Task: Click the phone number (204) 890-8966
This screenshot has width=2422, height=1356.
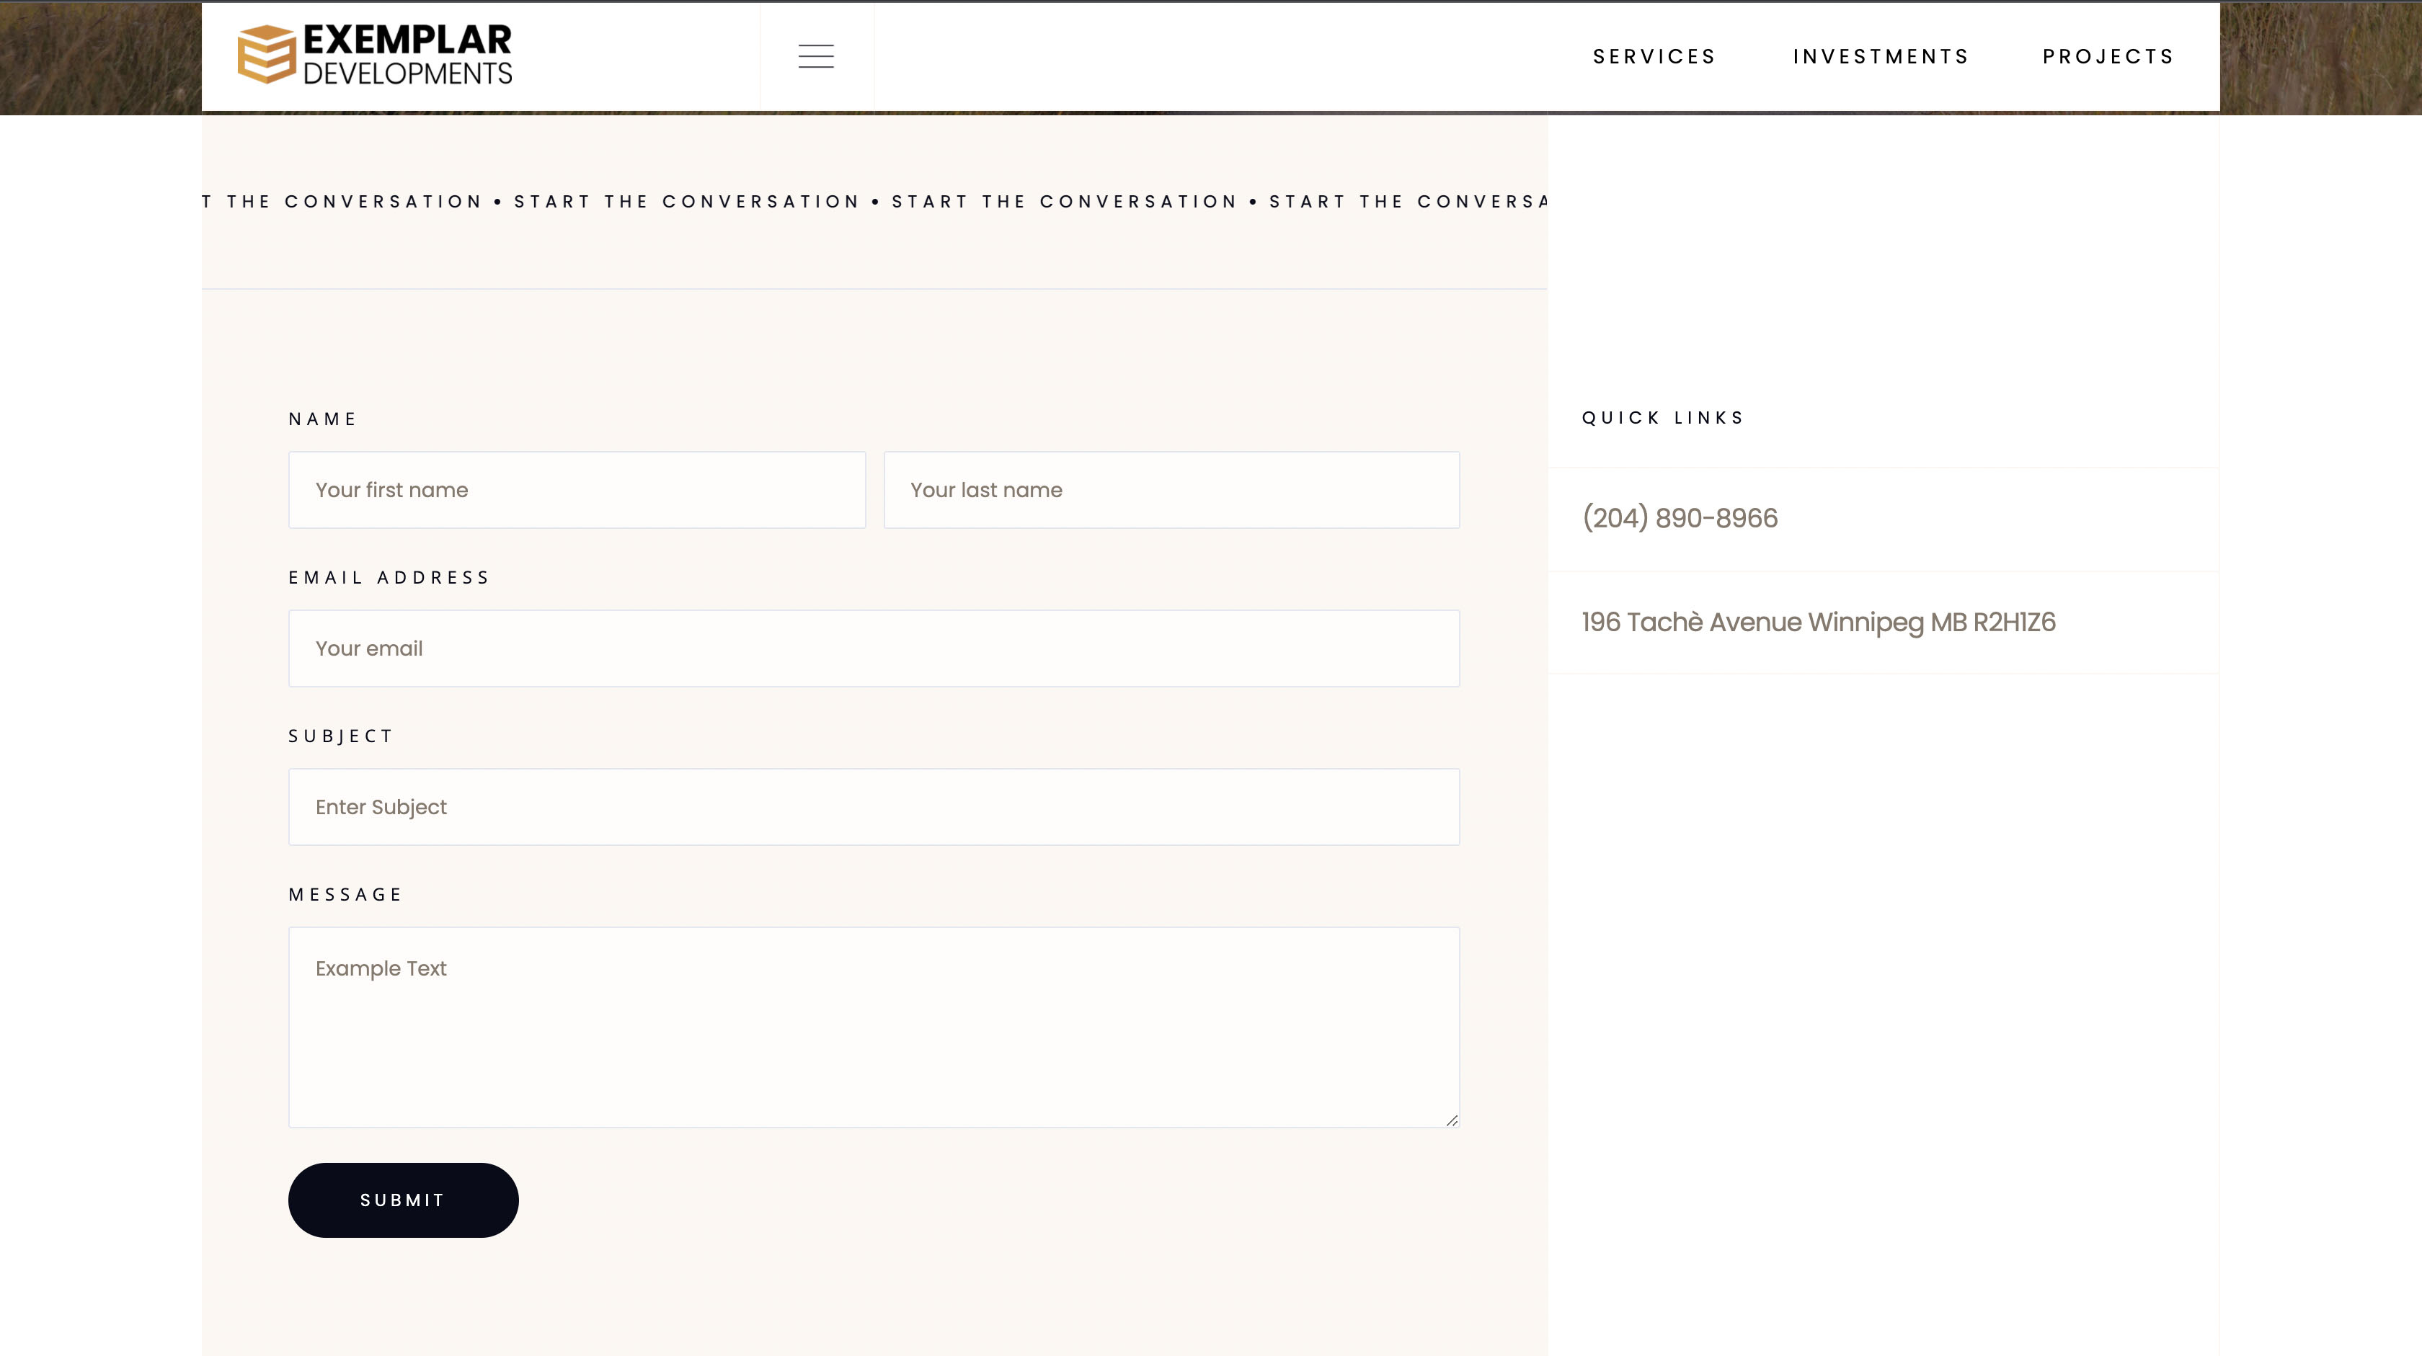Action: pos(1680,518)
